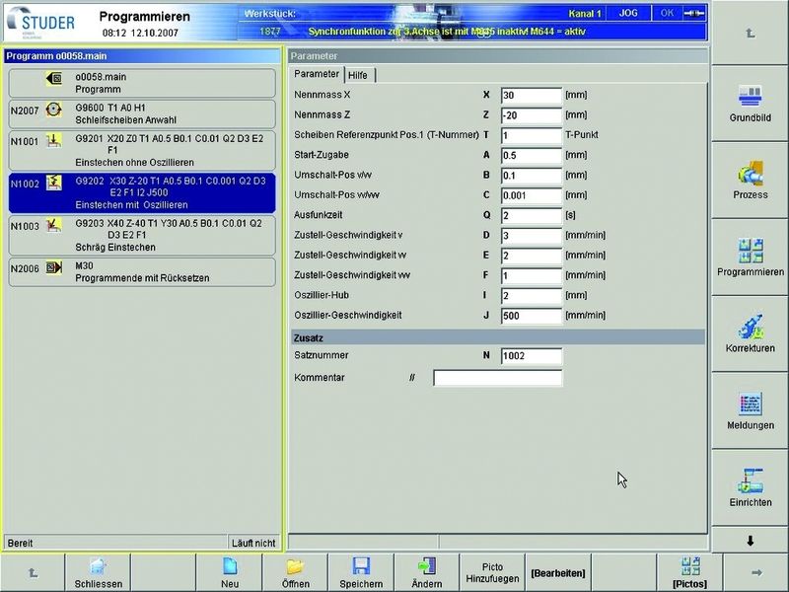Viewport: 789px width, 592px height.
Task: Click the Bearbeiten button
Action: tap(558, 572)
